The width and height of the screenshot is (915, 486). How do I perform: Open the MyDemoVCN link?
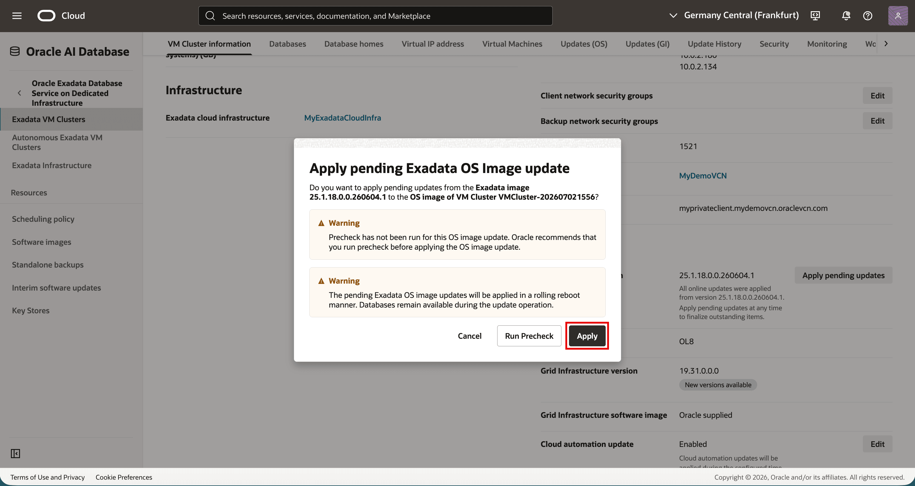click(x=703, y=175)
